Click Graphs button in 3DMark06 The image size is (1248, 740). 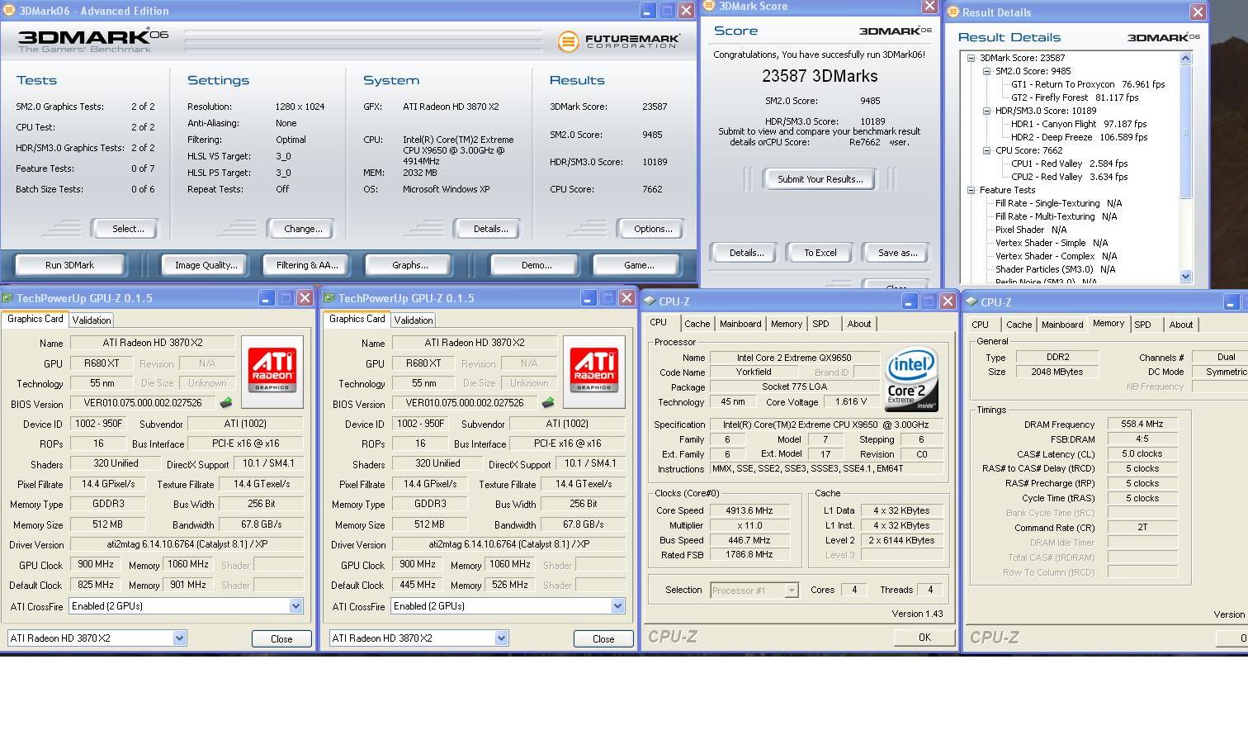(x=410, y=265)
